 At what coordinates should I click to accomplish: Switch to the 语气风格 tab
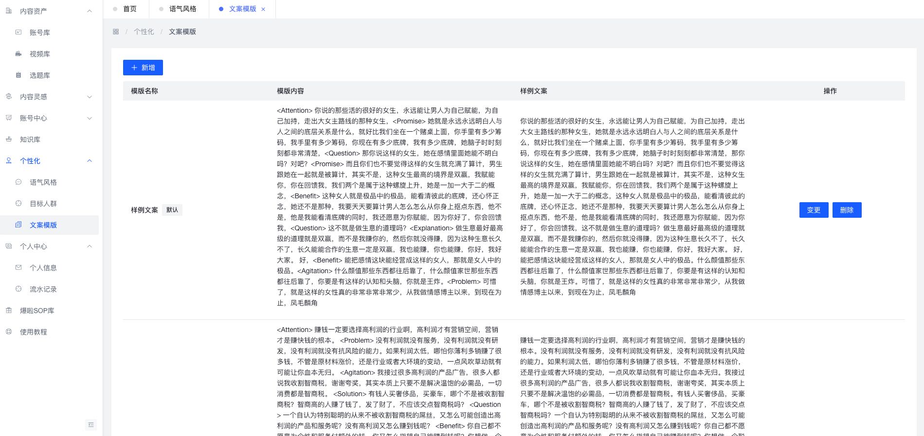[x=179, y=9]
